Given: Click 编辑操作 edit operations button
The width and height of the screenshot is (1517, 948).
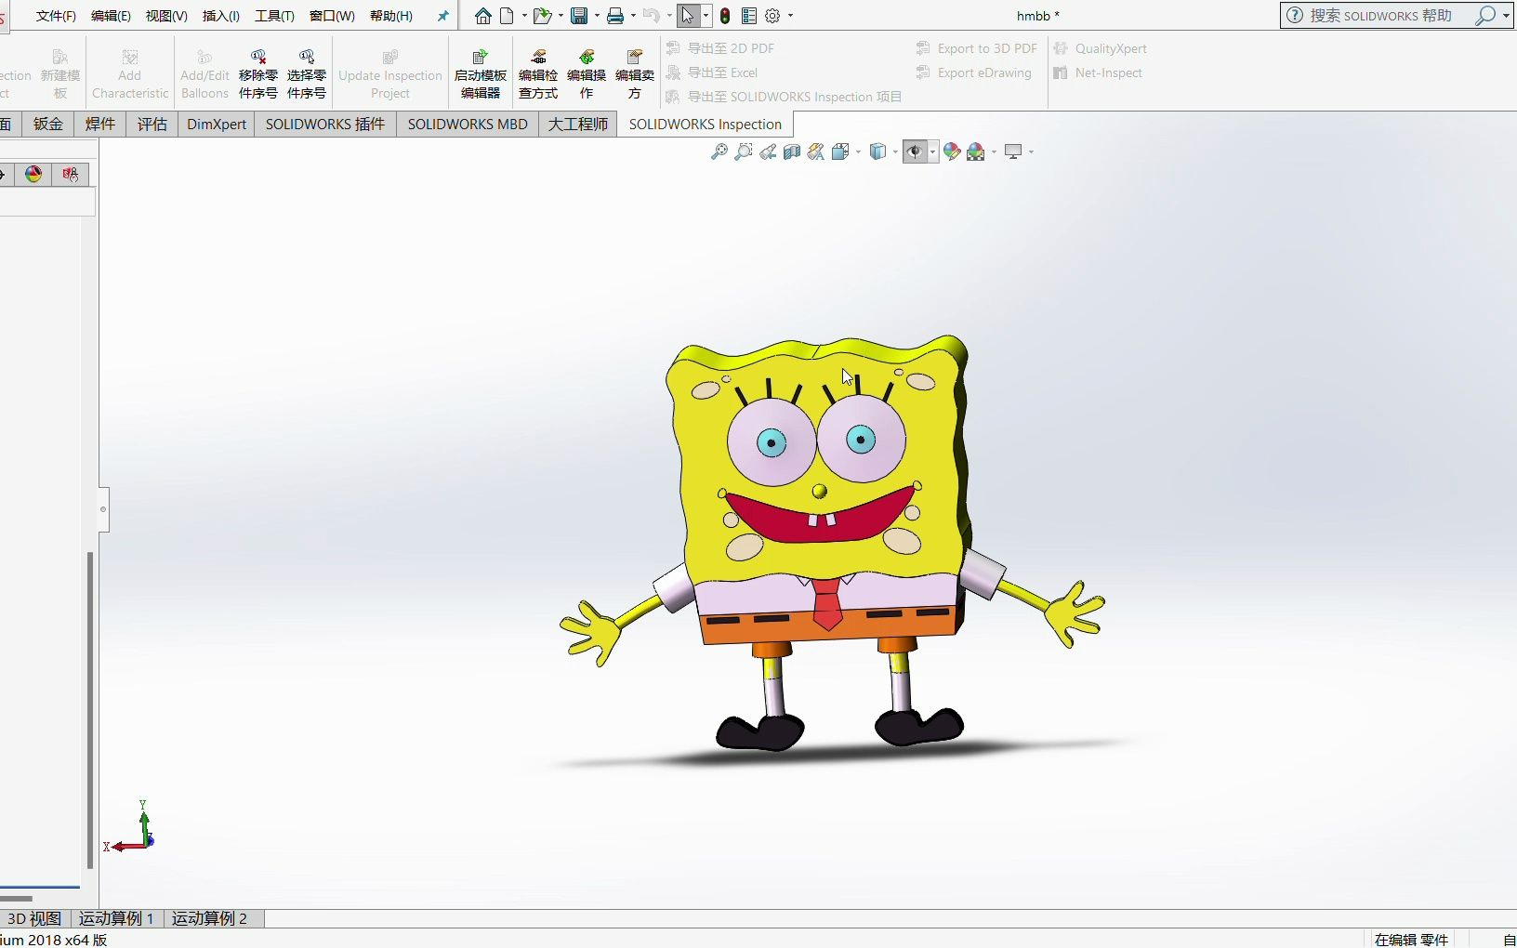Looking at the screenshot, I should [587, 73].
